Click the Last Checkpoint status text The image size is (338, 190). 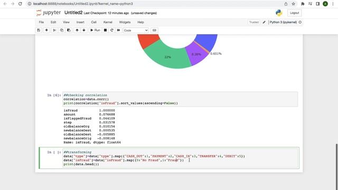click(x=106, y=13)
